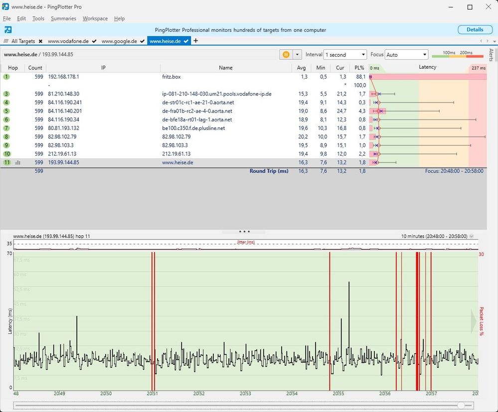This screenshot has height=412, width=498.
Task: Open the Workspace menu
Action: coord(95,18)
